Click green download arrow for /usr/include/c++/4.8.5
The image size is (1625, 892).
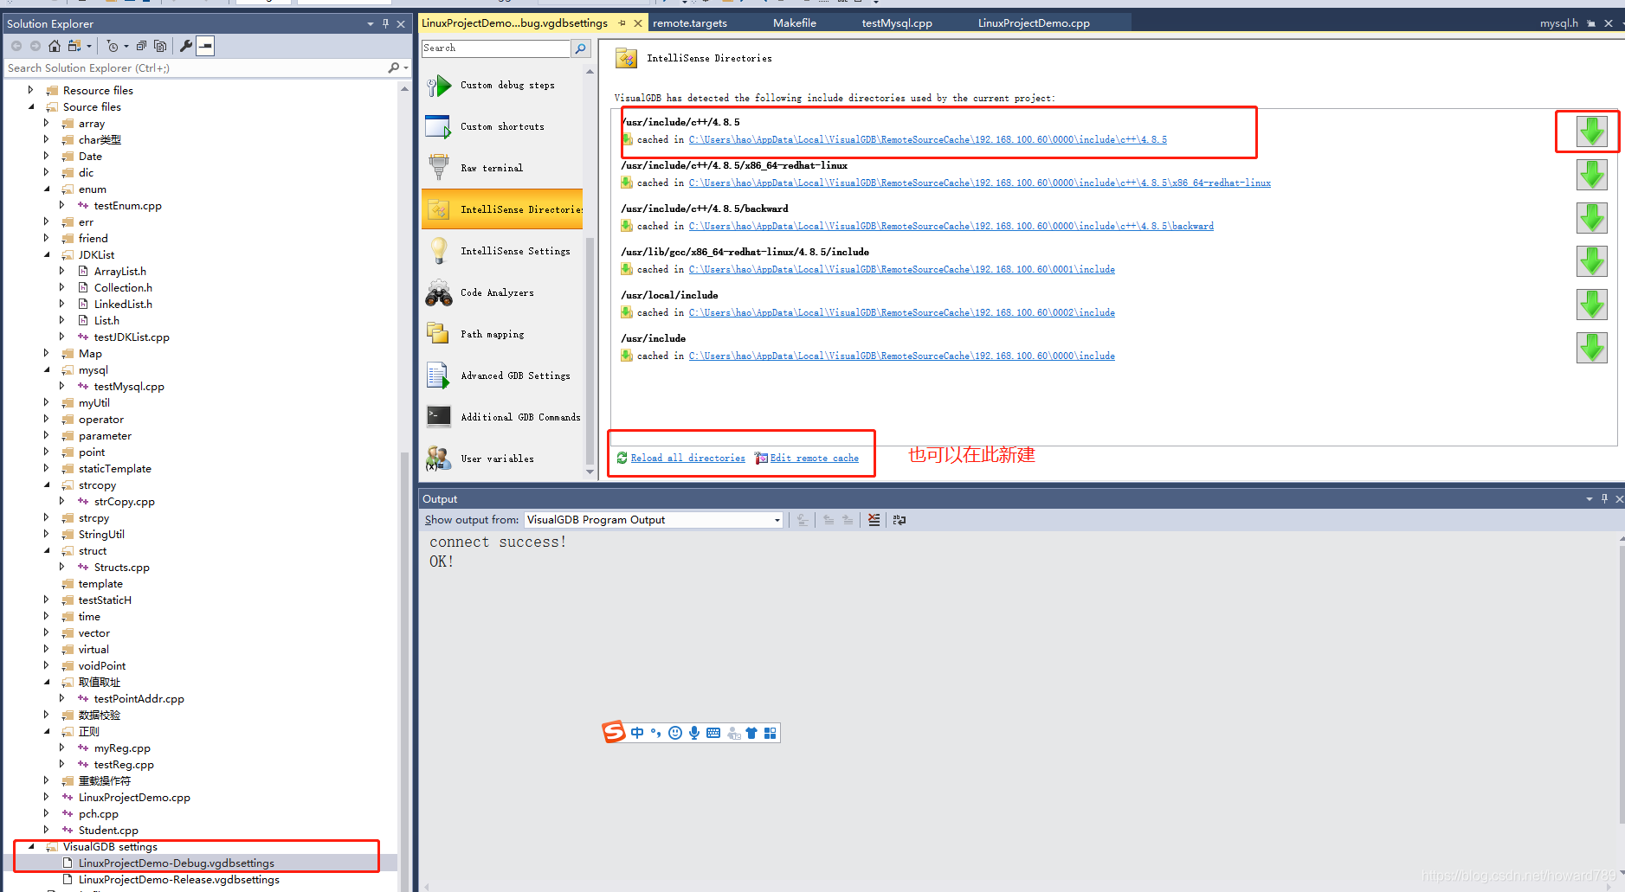[1591, 132]
